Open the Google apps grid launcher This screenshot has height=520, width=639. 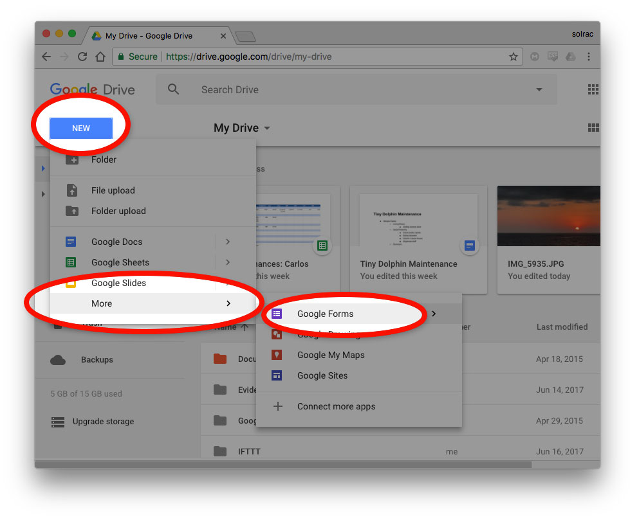click(593, 89)
